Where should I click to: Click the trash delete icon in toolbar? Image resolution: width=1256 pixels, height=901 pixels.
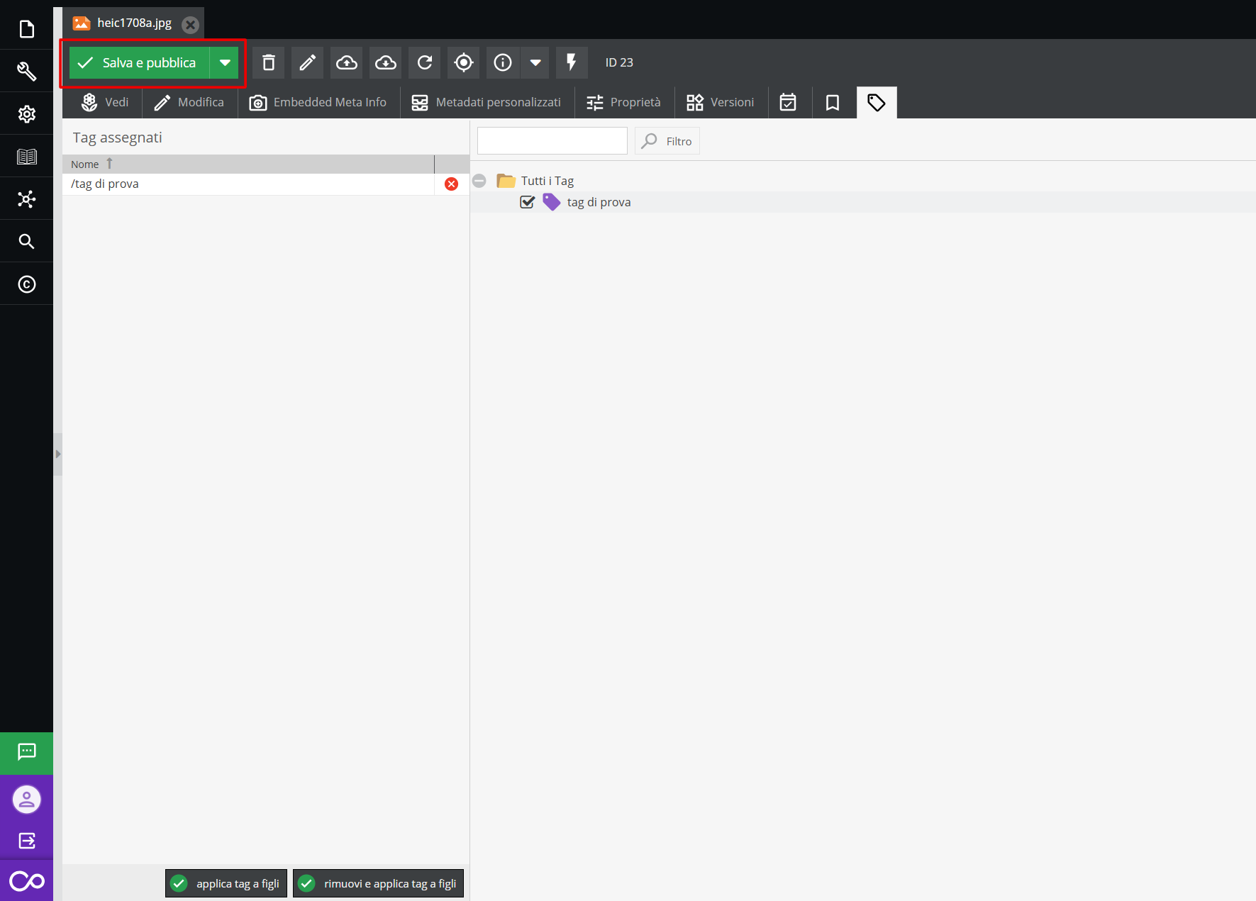pos(268,63)
